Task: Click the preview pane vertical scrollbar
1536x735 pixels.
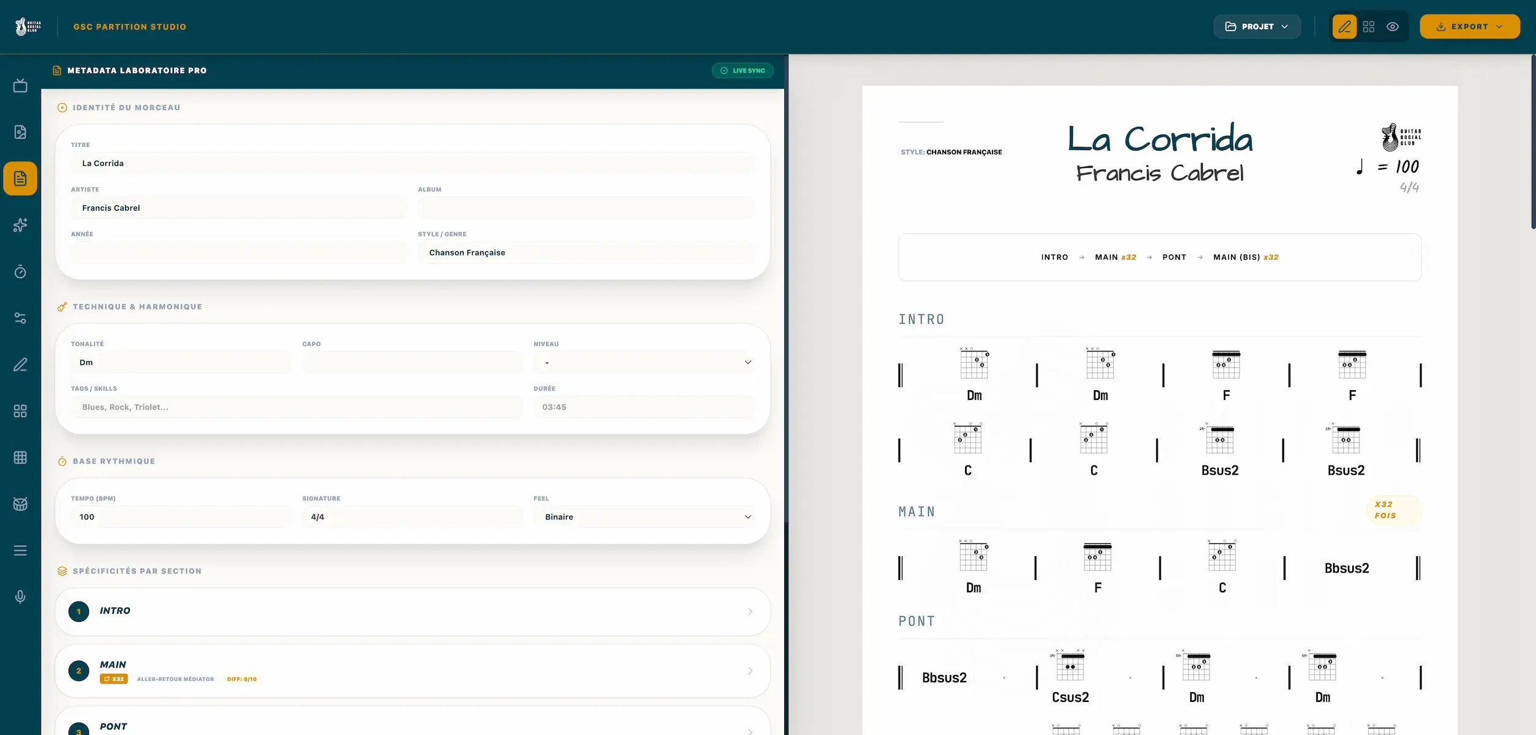Action: [x=1533, y=142]
